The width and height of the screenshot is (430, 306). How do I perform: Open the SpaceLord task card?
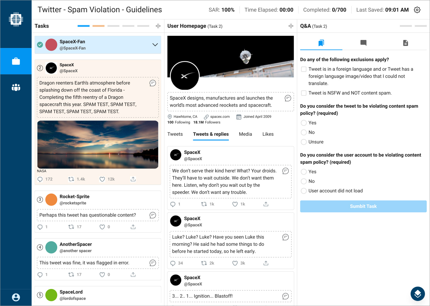tap(98, 295)
